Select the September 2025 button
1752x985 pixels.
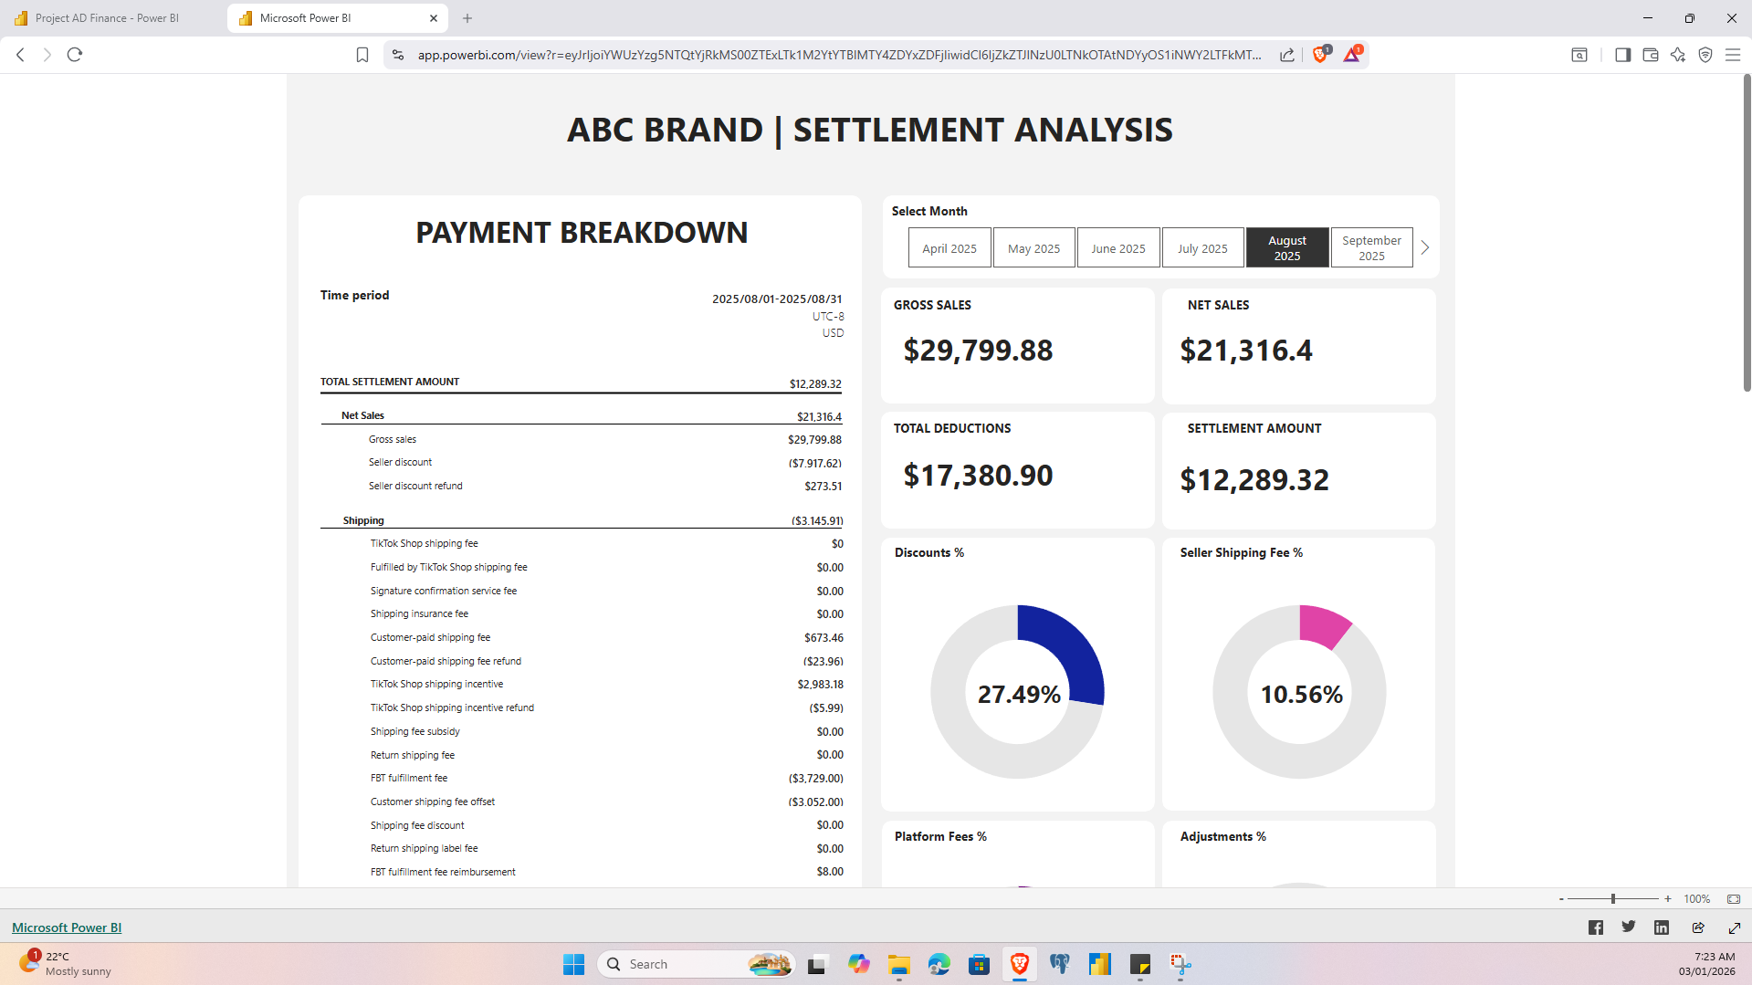click(x=1370, y=248)
